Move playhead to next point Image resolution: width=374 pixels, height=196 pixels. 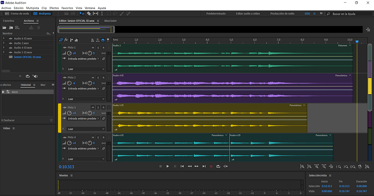pyautogui.click(x=204, y=166)
